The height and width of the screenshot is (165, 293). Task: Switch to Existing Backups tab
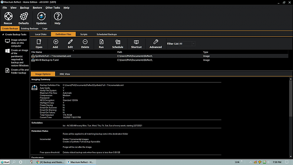click(30, 29)
